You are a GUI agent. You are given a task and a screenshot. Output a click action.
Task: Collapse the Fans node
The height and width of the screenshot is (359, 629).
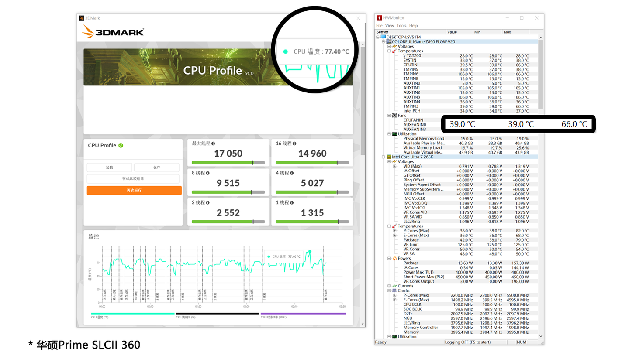(388, 115)
